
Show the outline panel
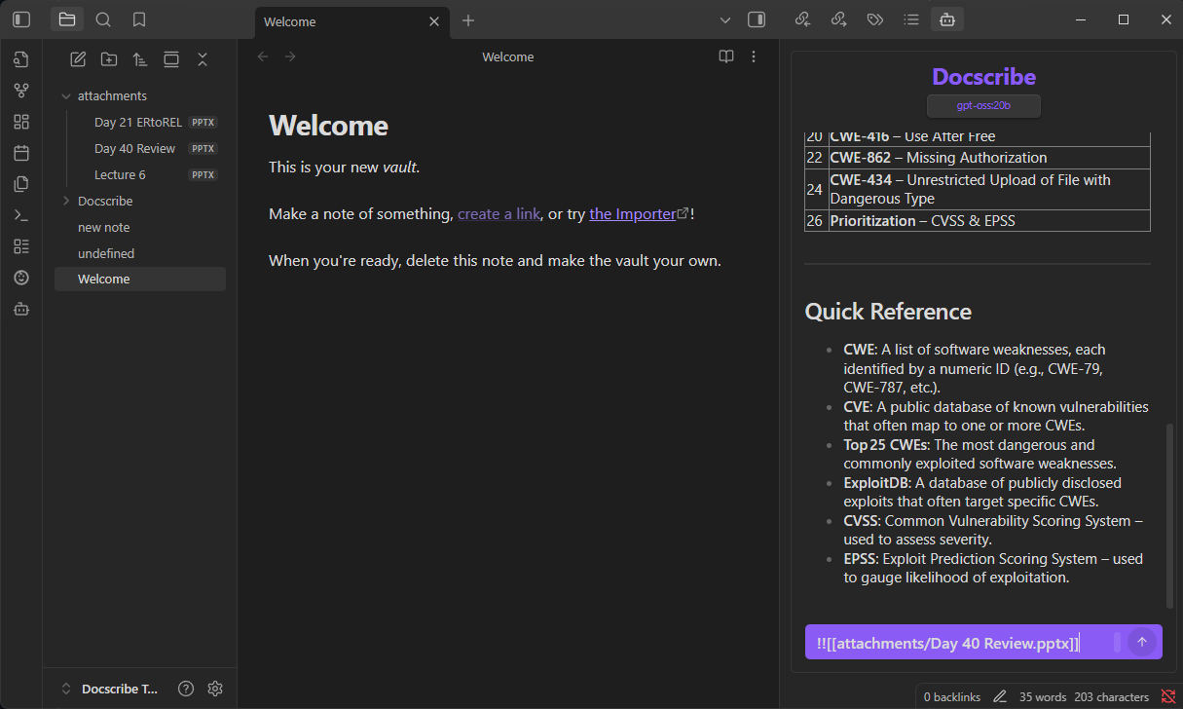(910, 19)
